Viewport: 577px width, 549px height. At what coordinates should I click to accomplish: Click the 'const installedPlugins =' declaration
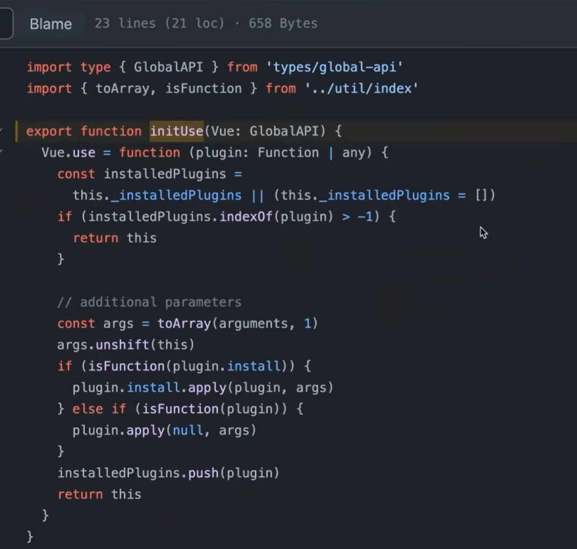click(150, 174)
